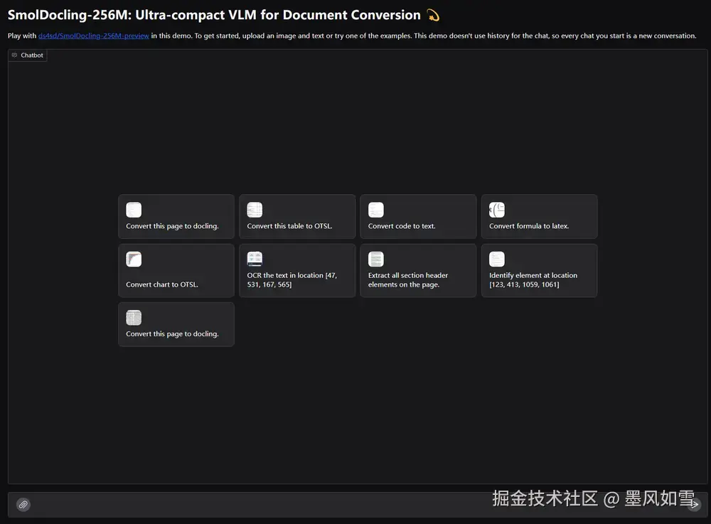Screen dimensions: 711x524
Task: Select Identify element at location example
Action: pyautogui.click(x=539, y=271)
